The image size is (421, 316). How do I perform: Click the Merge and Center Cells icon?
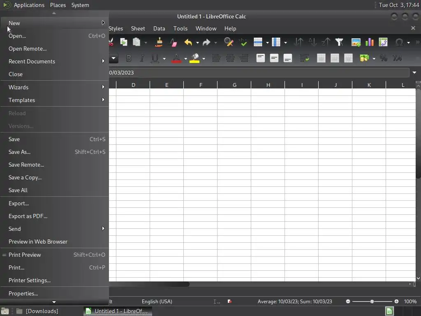(x=321, y=58)
